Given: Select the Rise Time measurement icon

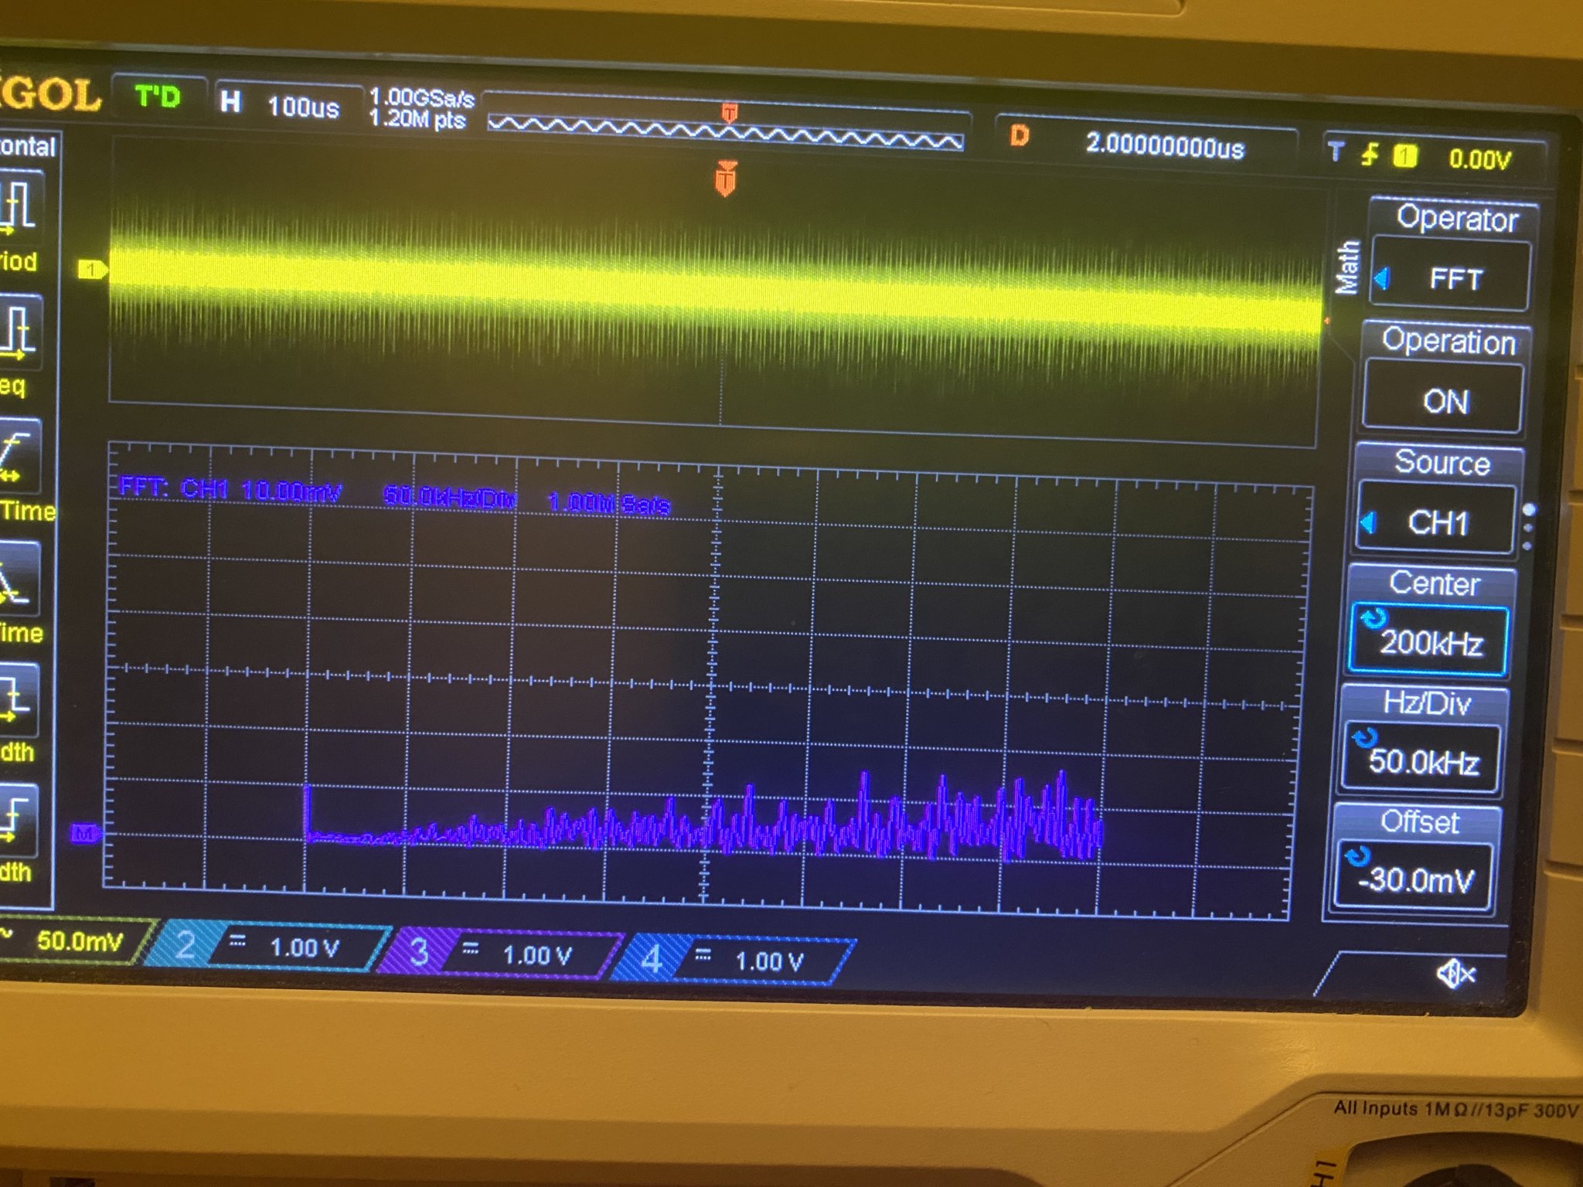Looking at the screenshot, I should click(x=19, y=457).
